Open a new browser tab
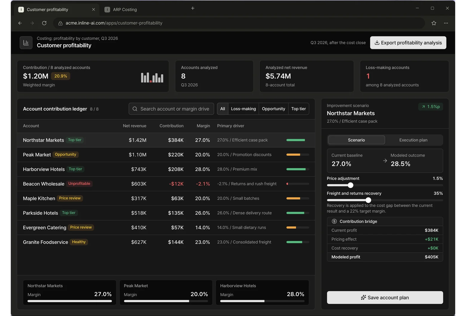Viewport: 466px width, 316px height. (193, 8)
